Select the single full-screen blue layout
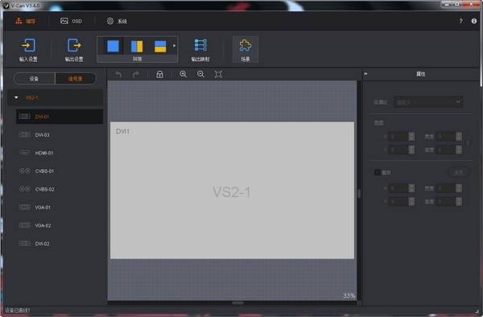483x317 pixels. click(113, 46)
